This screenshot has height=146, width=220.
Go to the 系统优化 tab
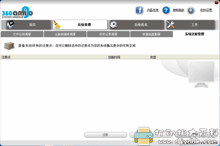click(x=137, y=25)
